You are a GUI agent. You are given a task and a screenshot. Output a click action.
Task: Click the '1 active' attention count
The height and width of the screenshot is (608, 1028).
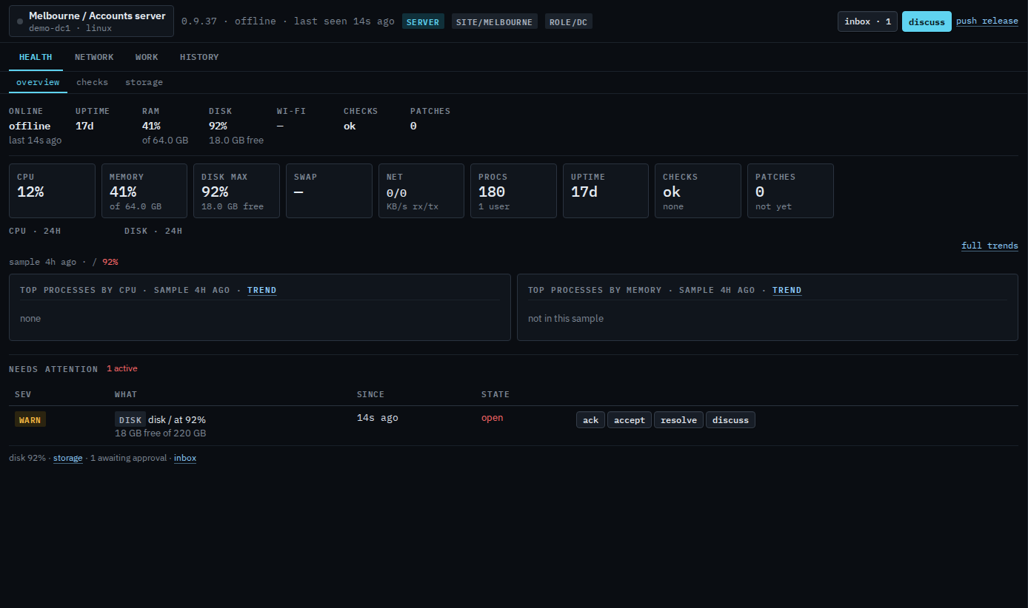point(122,368)
